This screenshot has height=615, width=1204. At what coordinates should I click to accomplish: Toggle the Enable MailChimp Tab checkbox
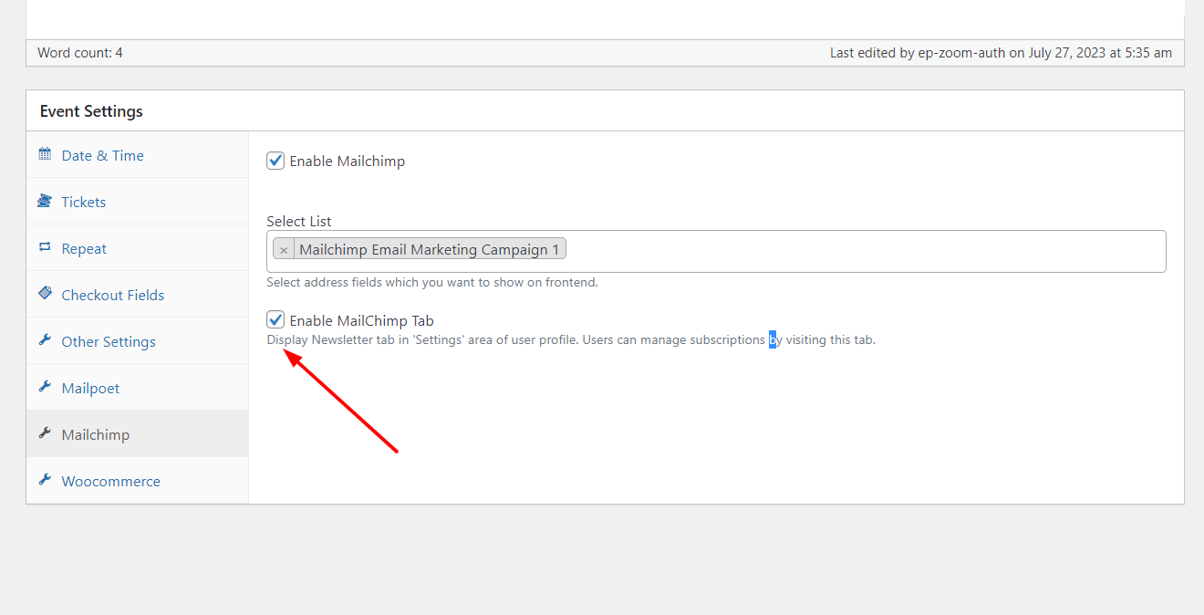(275, 320)
